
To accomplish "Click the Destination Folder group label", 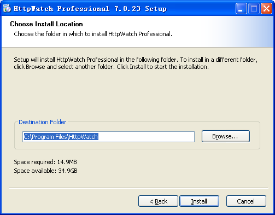I will coord(42,122).
